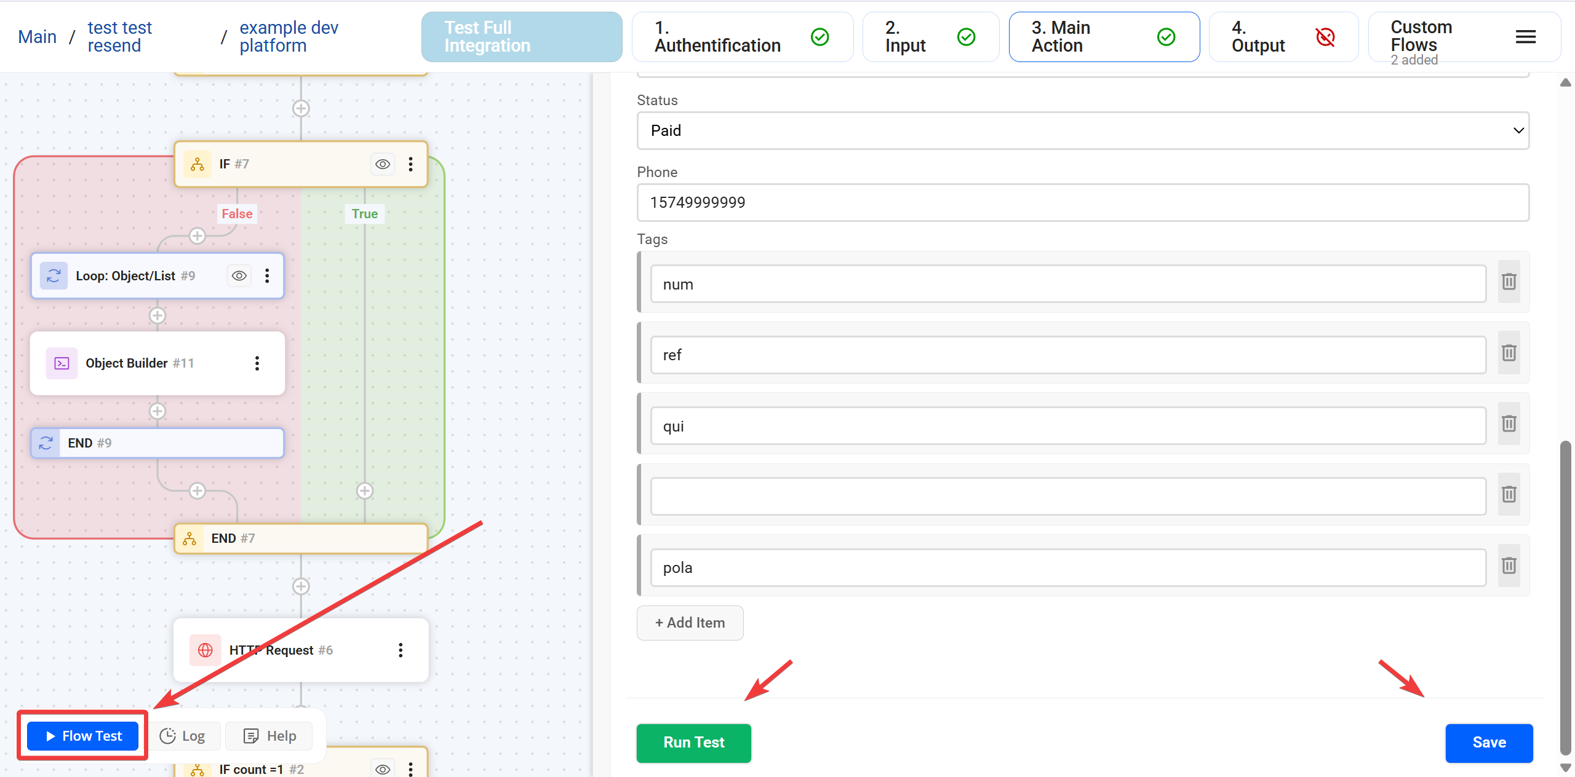Remove the 'qui' tag entry
This screenshot has width=1575, height=777.
click(x=1509, y=424)
